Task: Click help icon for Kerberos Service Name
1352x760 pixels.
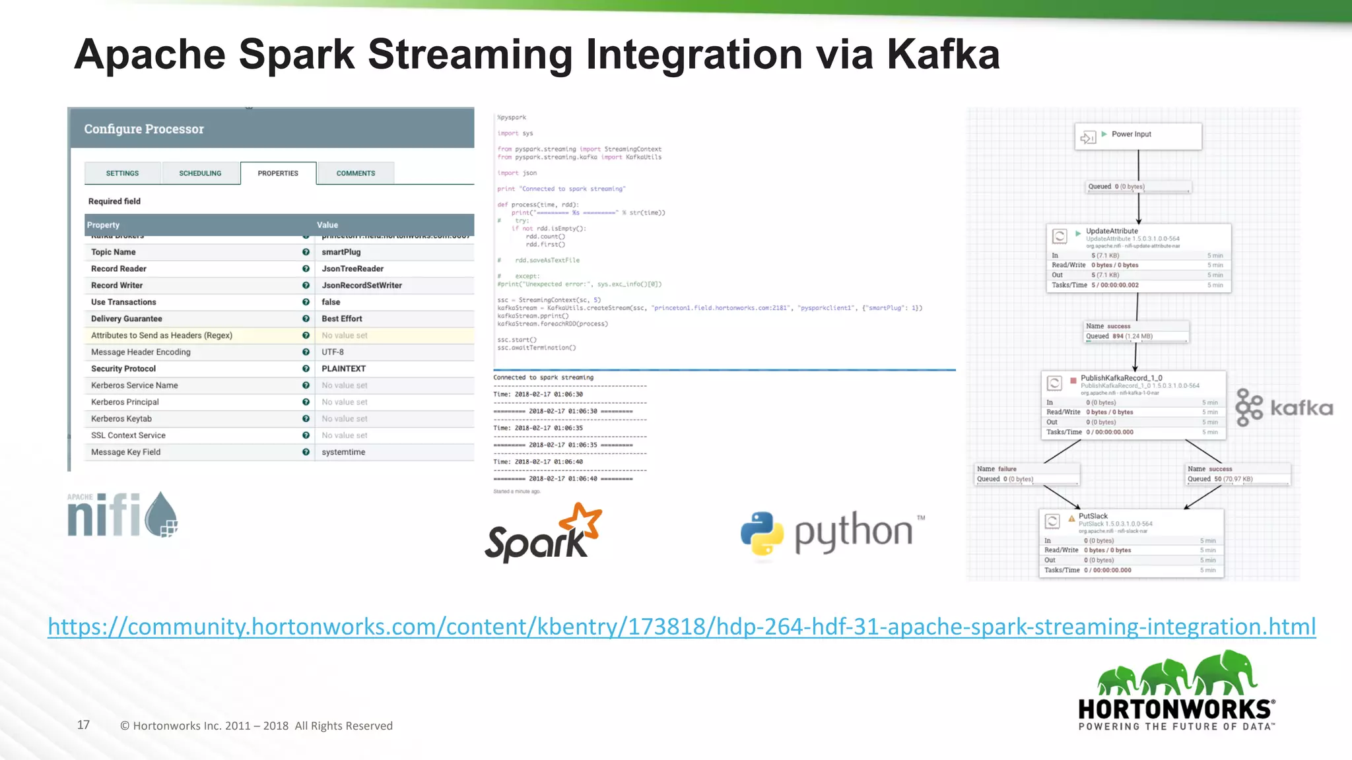Action: [x=306, y=385]
